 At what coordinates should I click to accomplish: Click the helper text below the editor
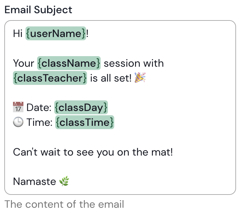[x=64, y=204]
